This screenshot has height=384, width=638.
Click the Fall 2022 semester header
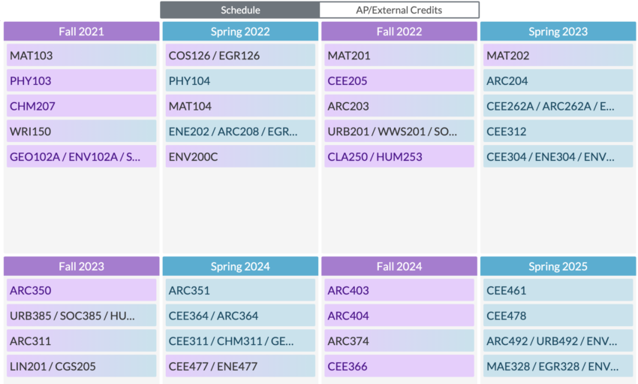[x=399, y=32]
